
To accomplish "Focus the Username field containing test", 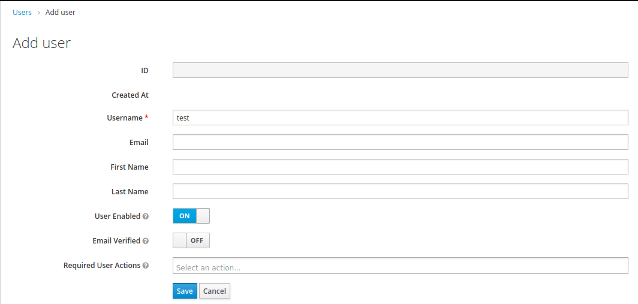I will coord(400,118).
